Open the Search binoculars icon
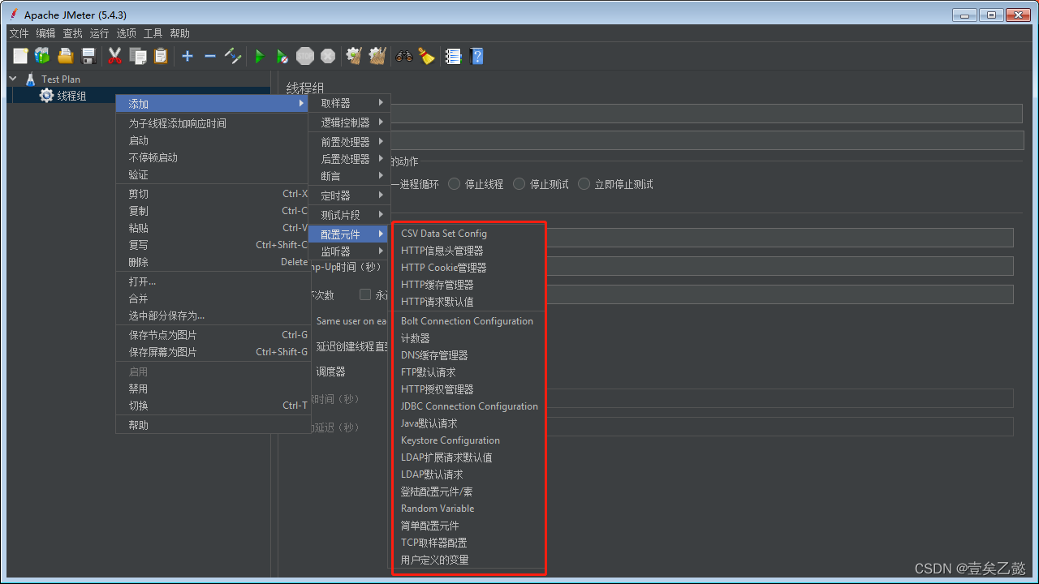Screen dimensions: 1039x584 [x=403, y=56]
